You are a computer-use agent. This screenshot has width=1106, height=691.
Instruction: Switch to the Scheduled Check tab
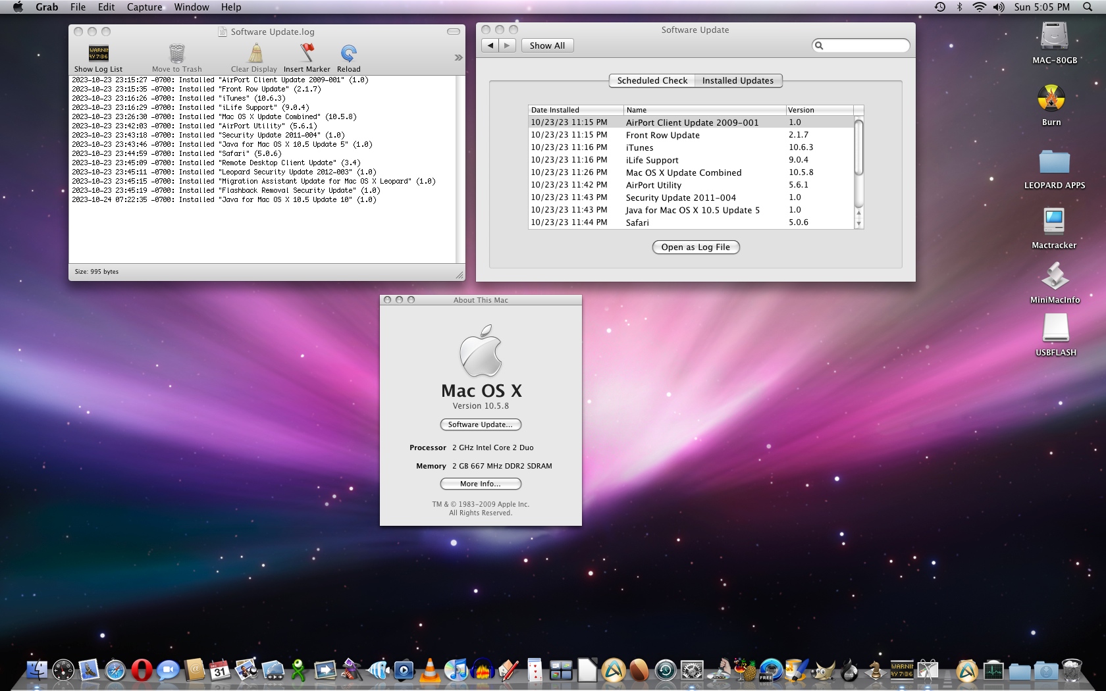[652, 80]
